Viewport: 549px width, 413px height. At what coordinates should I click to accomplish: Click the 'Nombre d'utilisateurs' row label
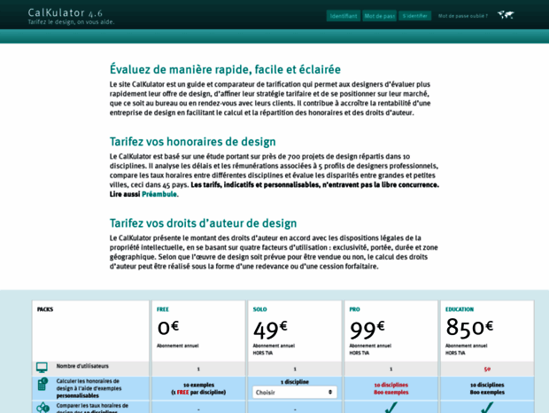tap(82, 366)
